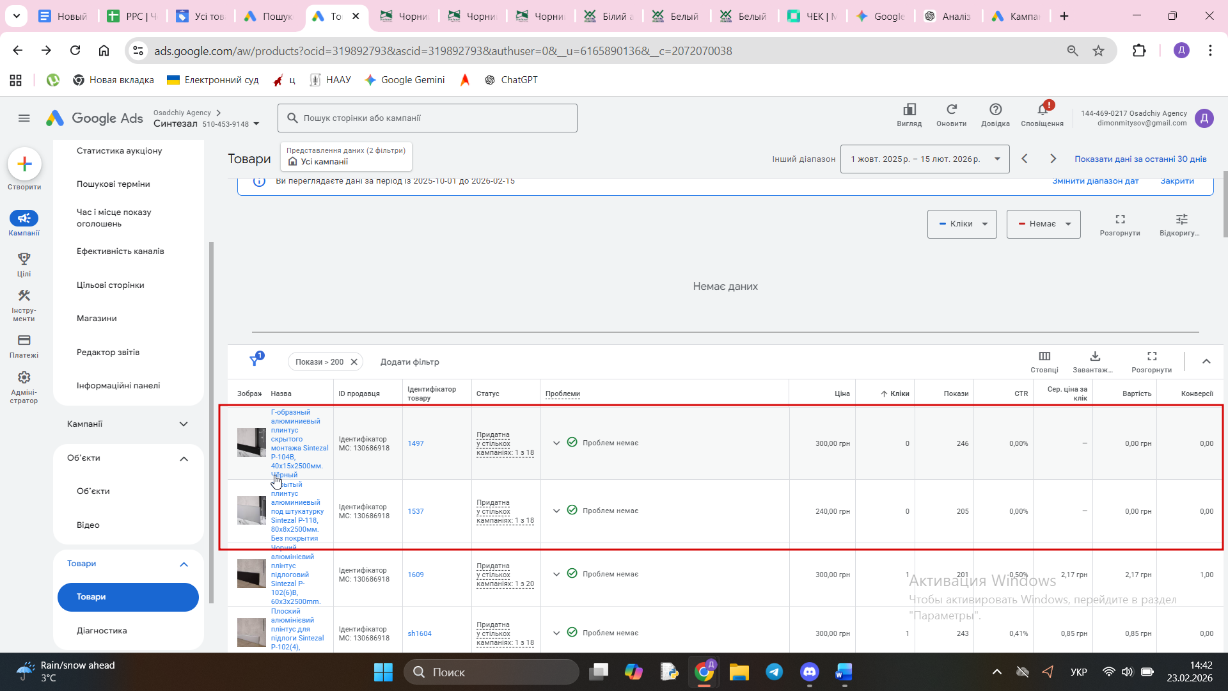The width and height of the screenshot is (1228, 691).
Task: Open the Goals trophy icon
Action: coord(24,258)
